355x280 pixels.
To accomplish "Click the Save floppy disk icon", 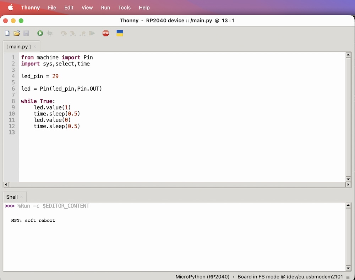I will (26, 33).
